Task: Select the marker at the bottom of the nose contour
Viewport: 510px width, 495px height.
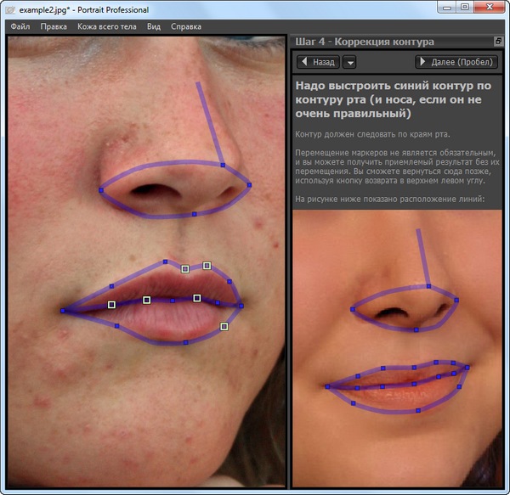Action: (x=194, y=213)
